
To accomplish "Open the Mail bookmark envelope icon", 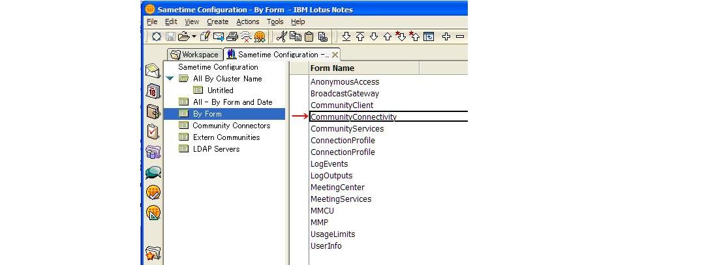I will click(x=153, y=71).
